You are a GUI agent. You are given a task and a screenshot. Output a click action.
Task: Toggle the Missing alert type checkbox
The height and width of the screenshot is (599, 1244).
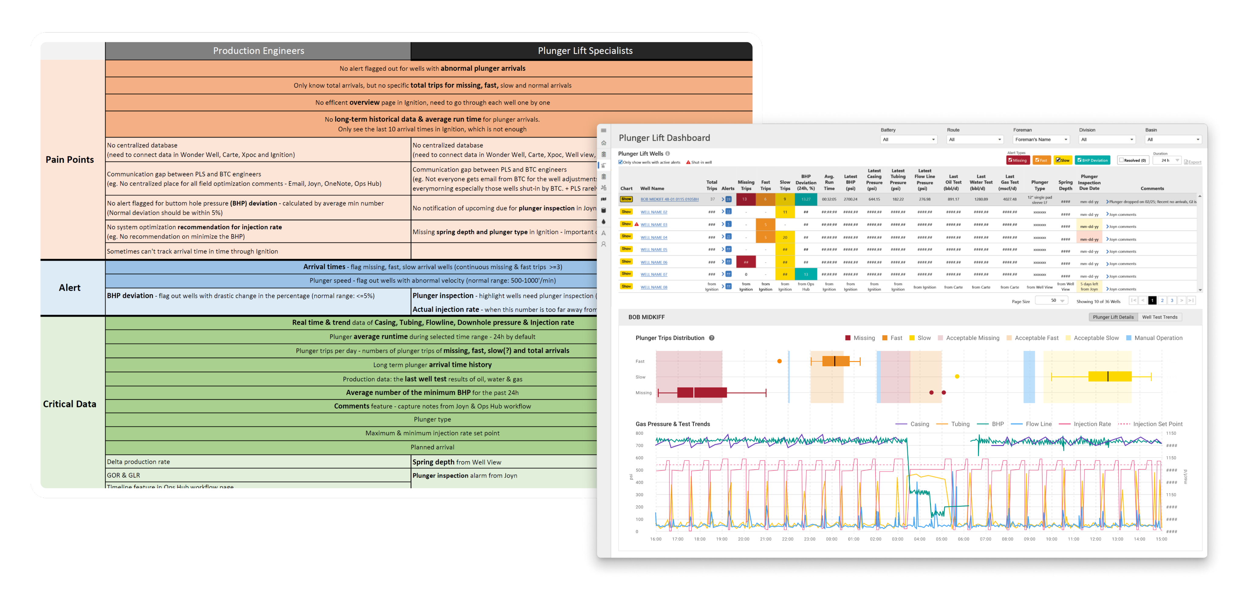pyautogui.click(x=1010, y=160)
